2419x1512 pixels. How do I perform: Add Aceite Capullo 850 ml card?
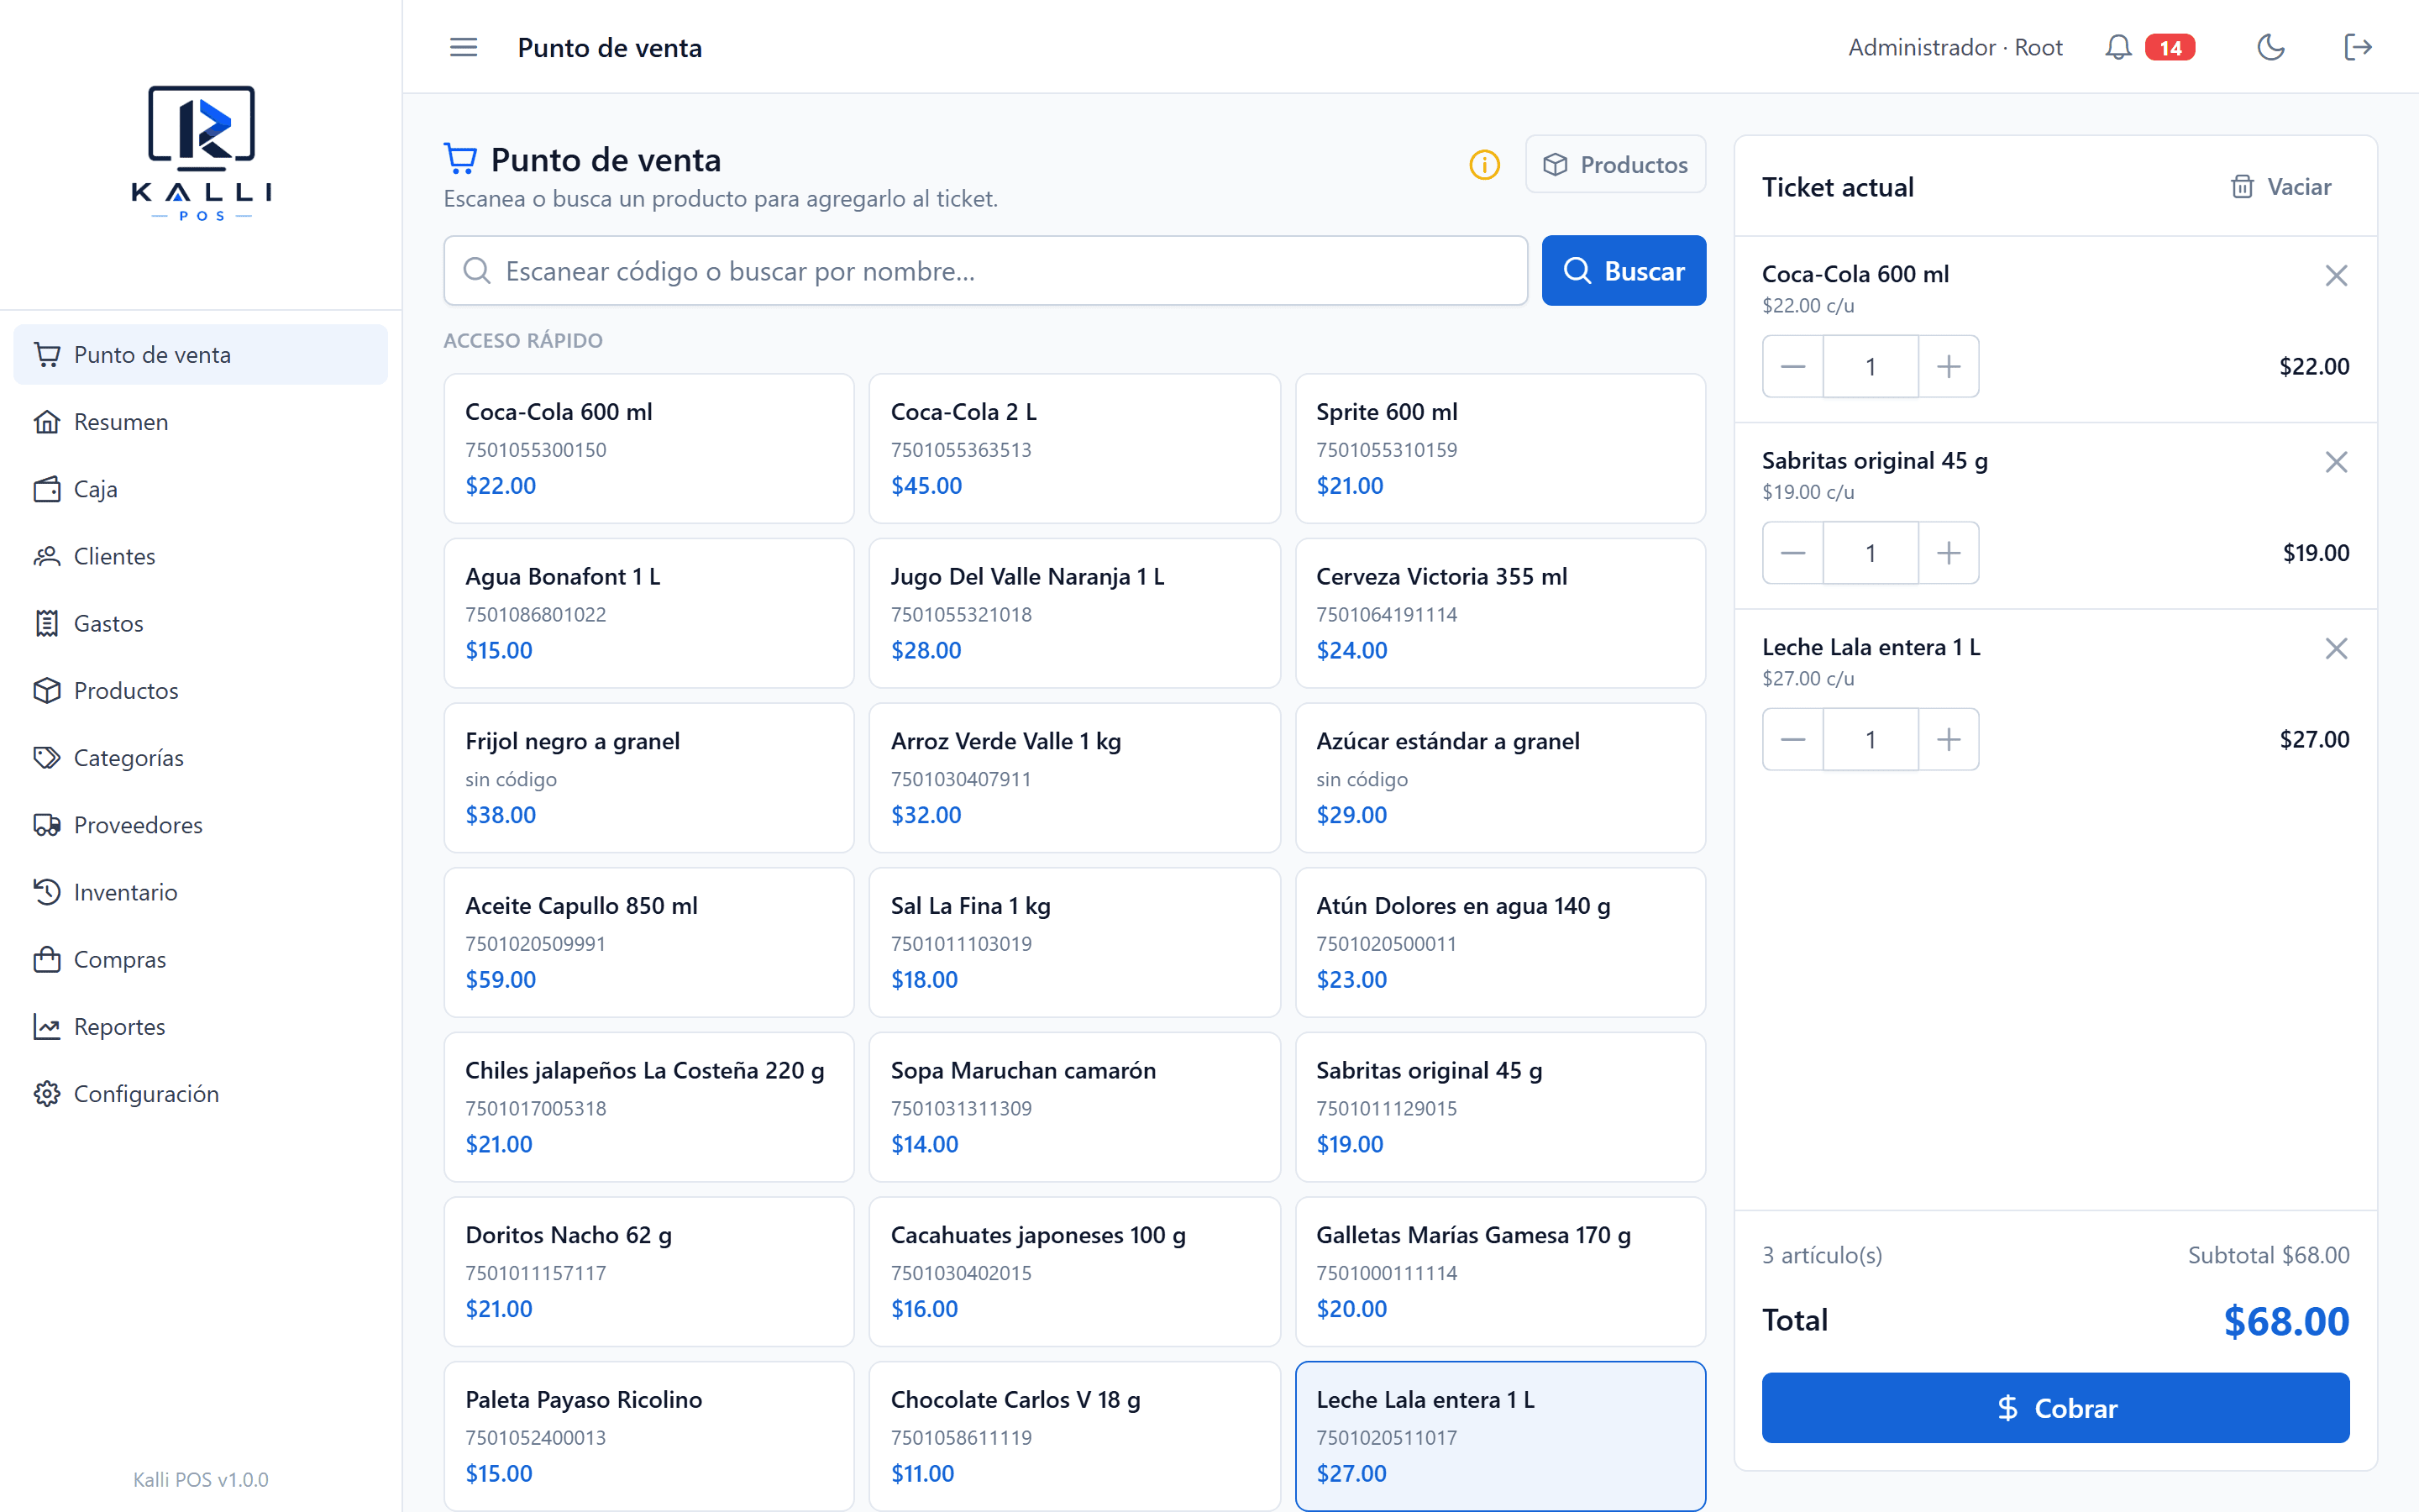click(648, 942)
